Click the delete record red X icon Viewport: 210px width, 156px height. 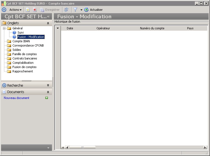pos(35,10)
